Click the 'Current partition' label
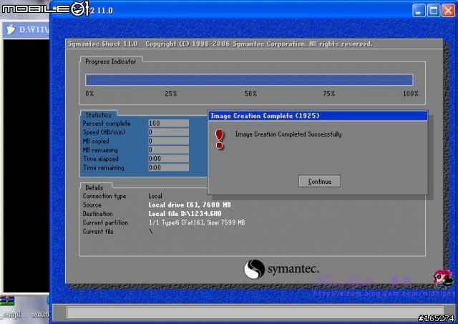Image resolution: width=458 pixels, height=324 pixels. [x=105, y=222]
